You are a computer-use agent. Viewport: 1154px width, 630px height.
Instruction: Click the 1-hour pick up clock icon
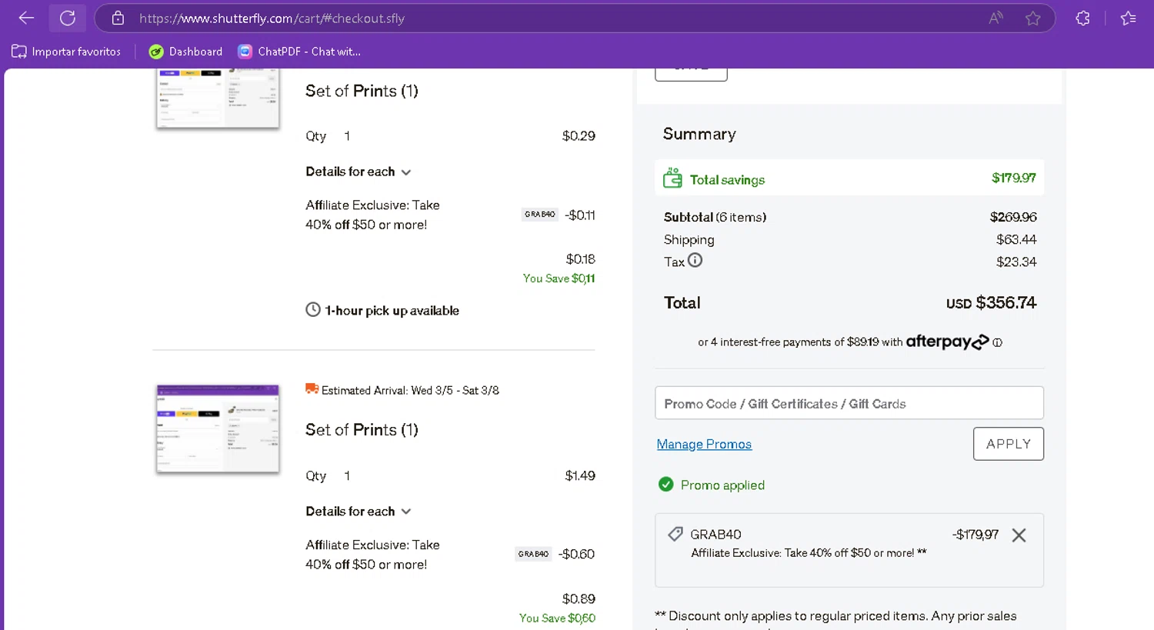313,309
